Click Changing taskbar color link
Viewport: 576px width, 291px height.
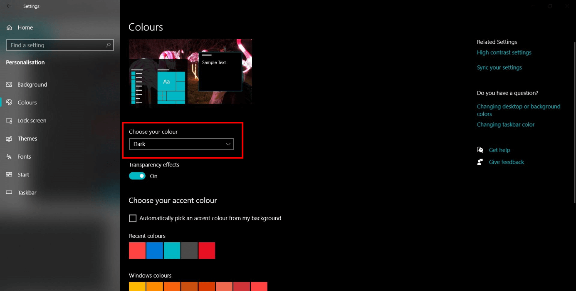click(506, 124)
